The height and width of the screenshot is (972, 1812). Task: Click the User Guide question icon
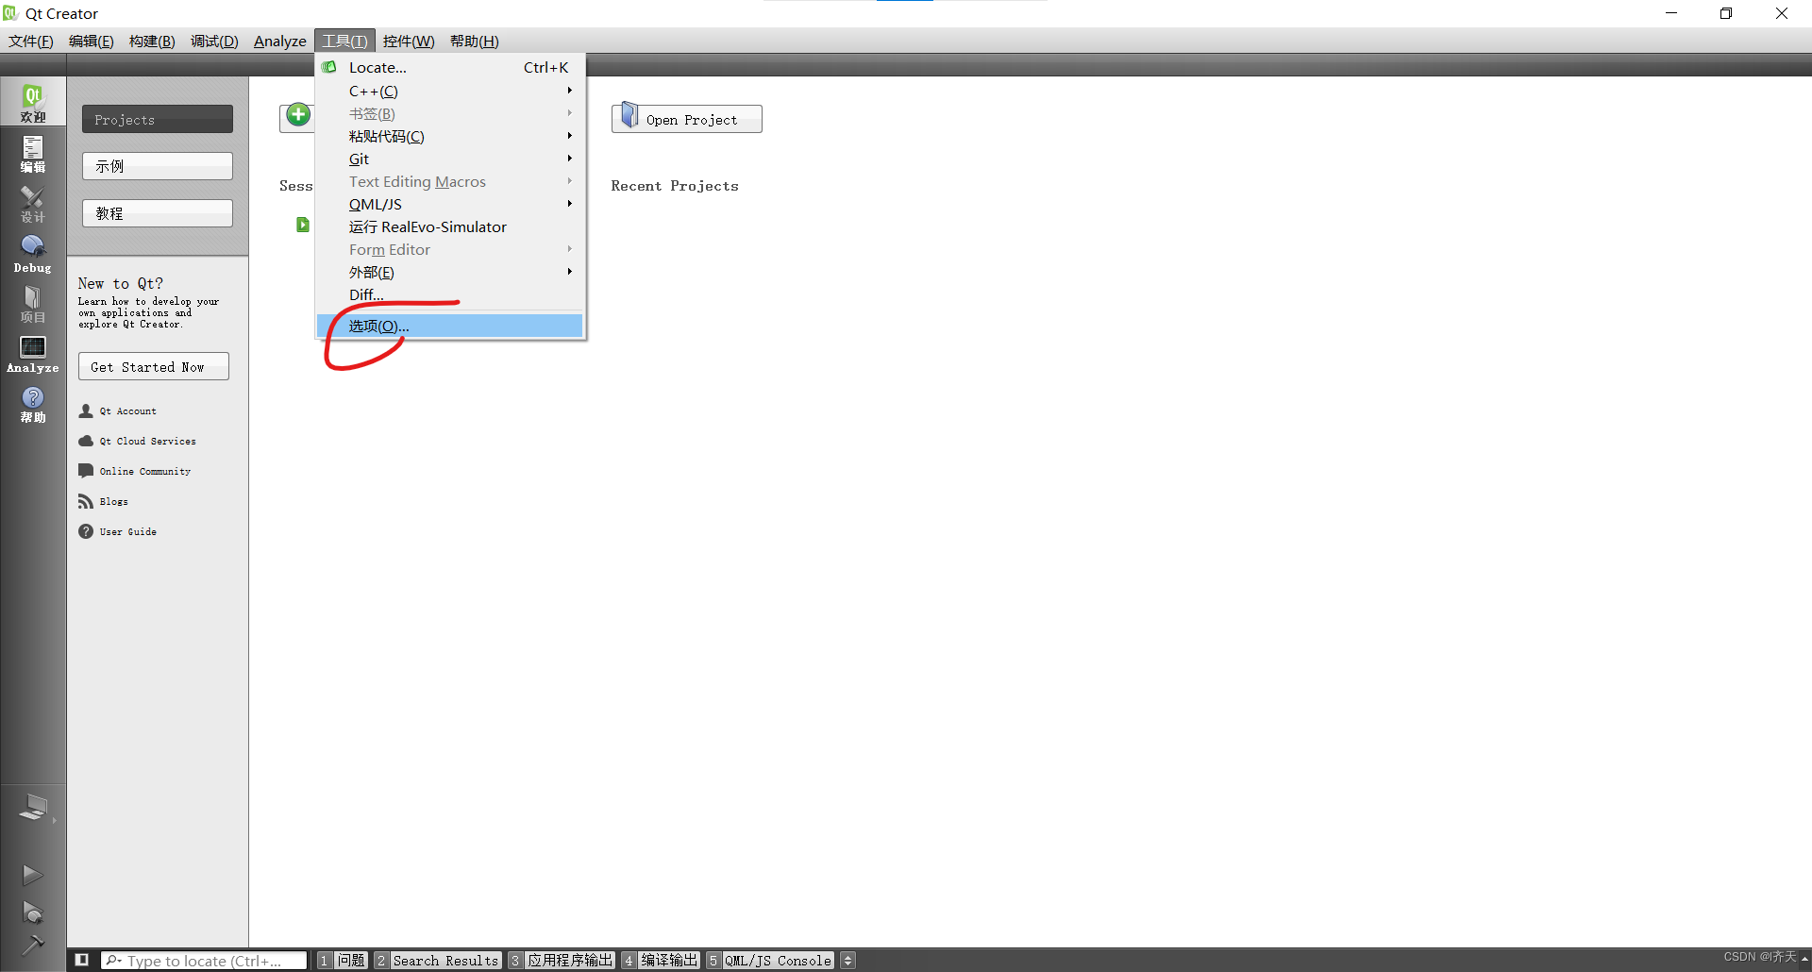86,531
